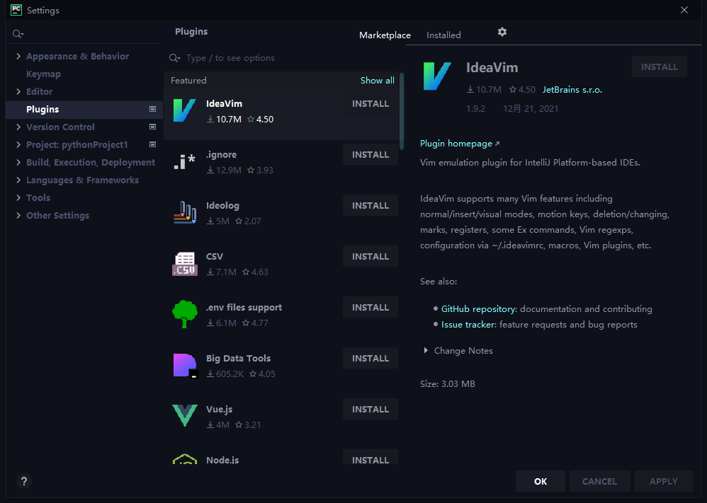Install the Vue.js plugin

(371, 409)
